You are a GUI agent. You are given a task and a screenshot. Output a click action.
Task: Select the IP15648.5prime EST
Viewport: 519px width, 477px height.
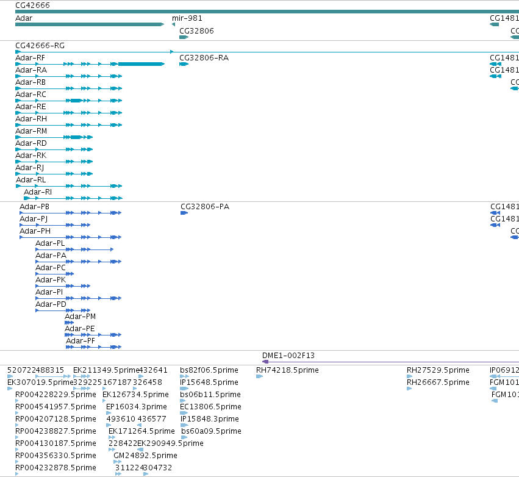pyautogui.click(x=184, y=389)
